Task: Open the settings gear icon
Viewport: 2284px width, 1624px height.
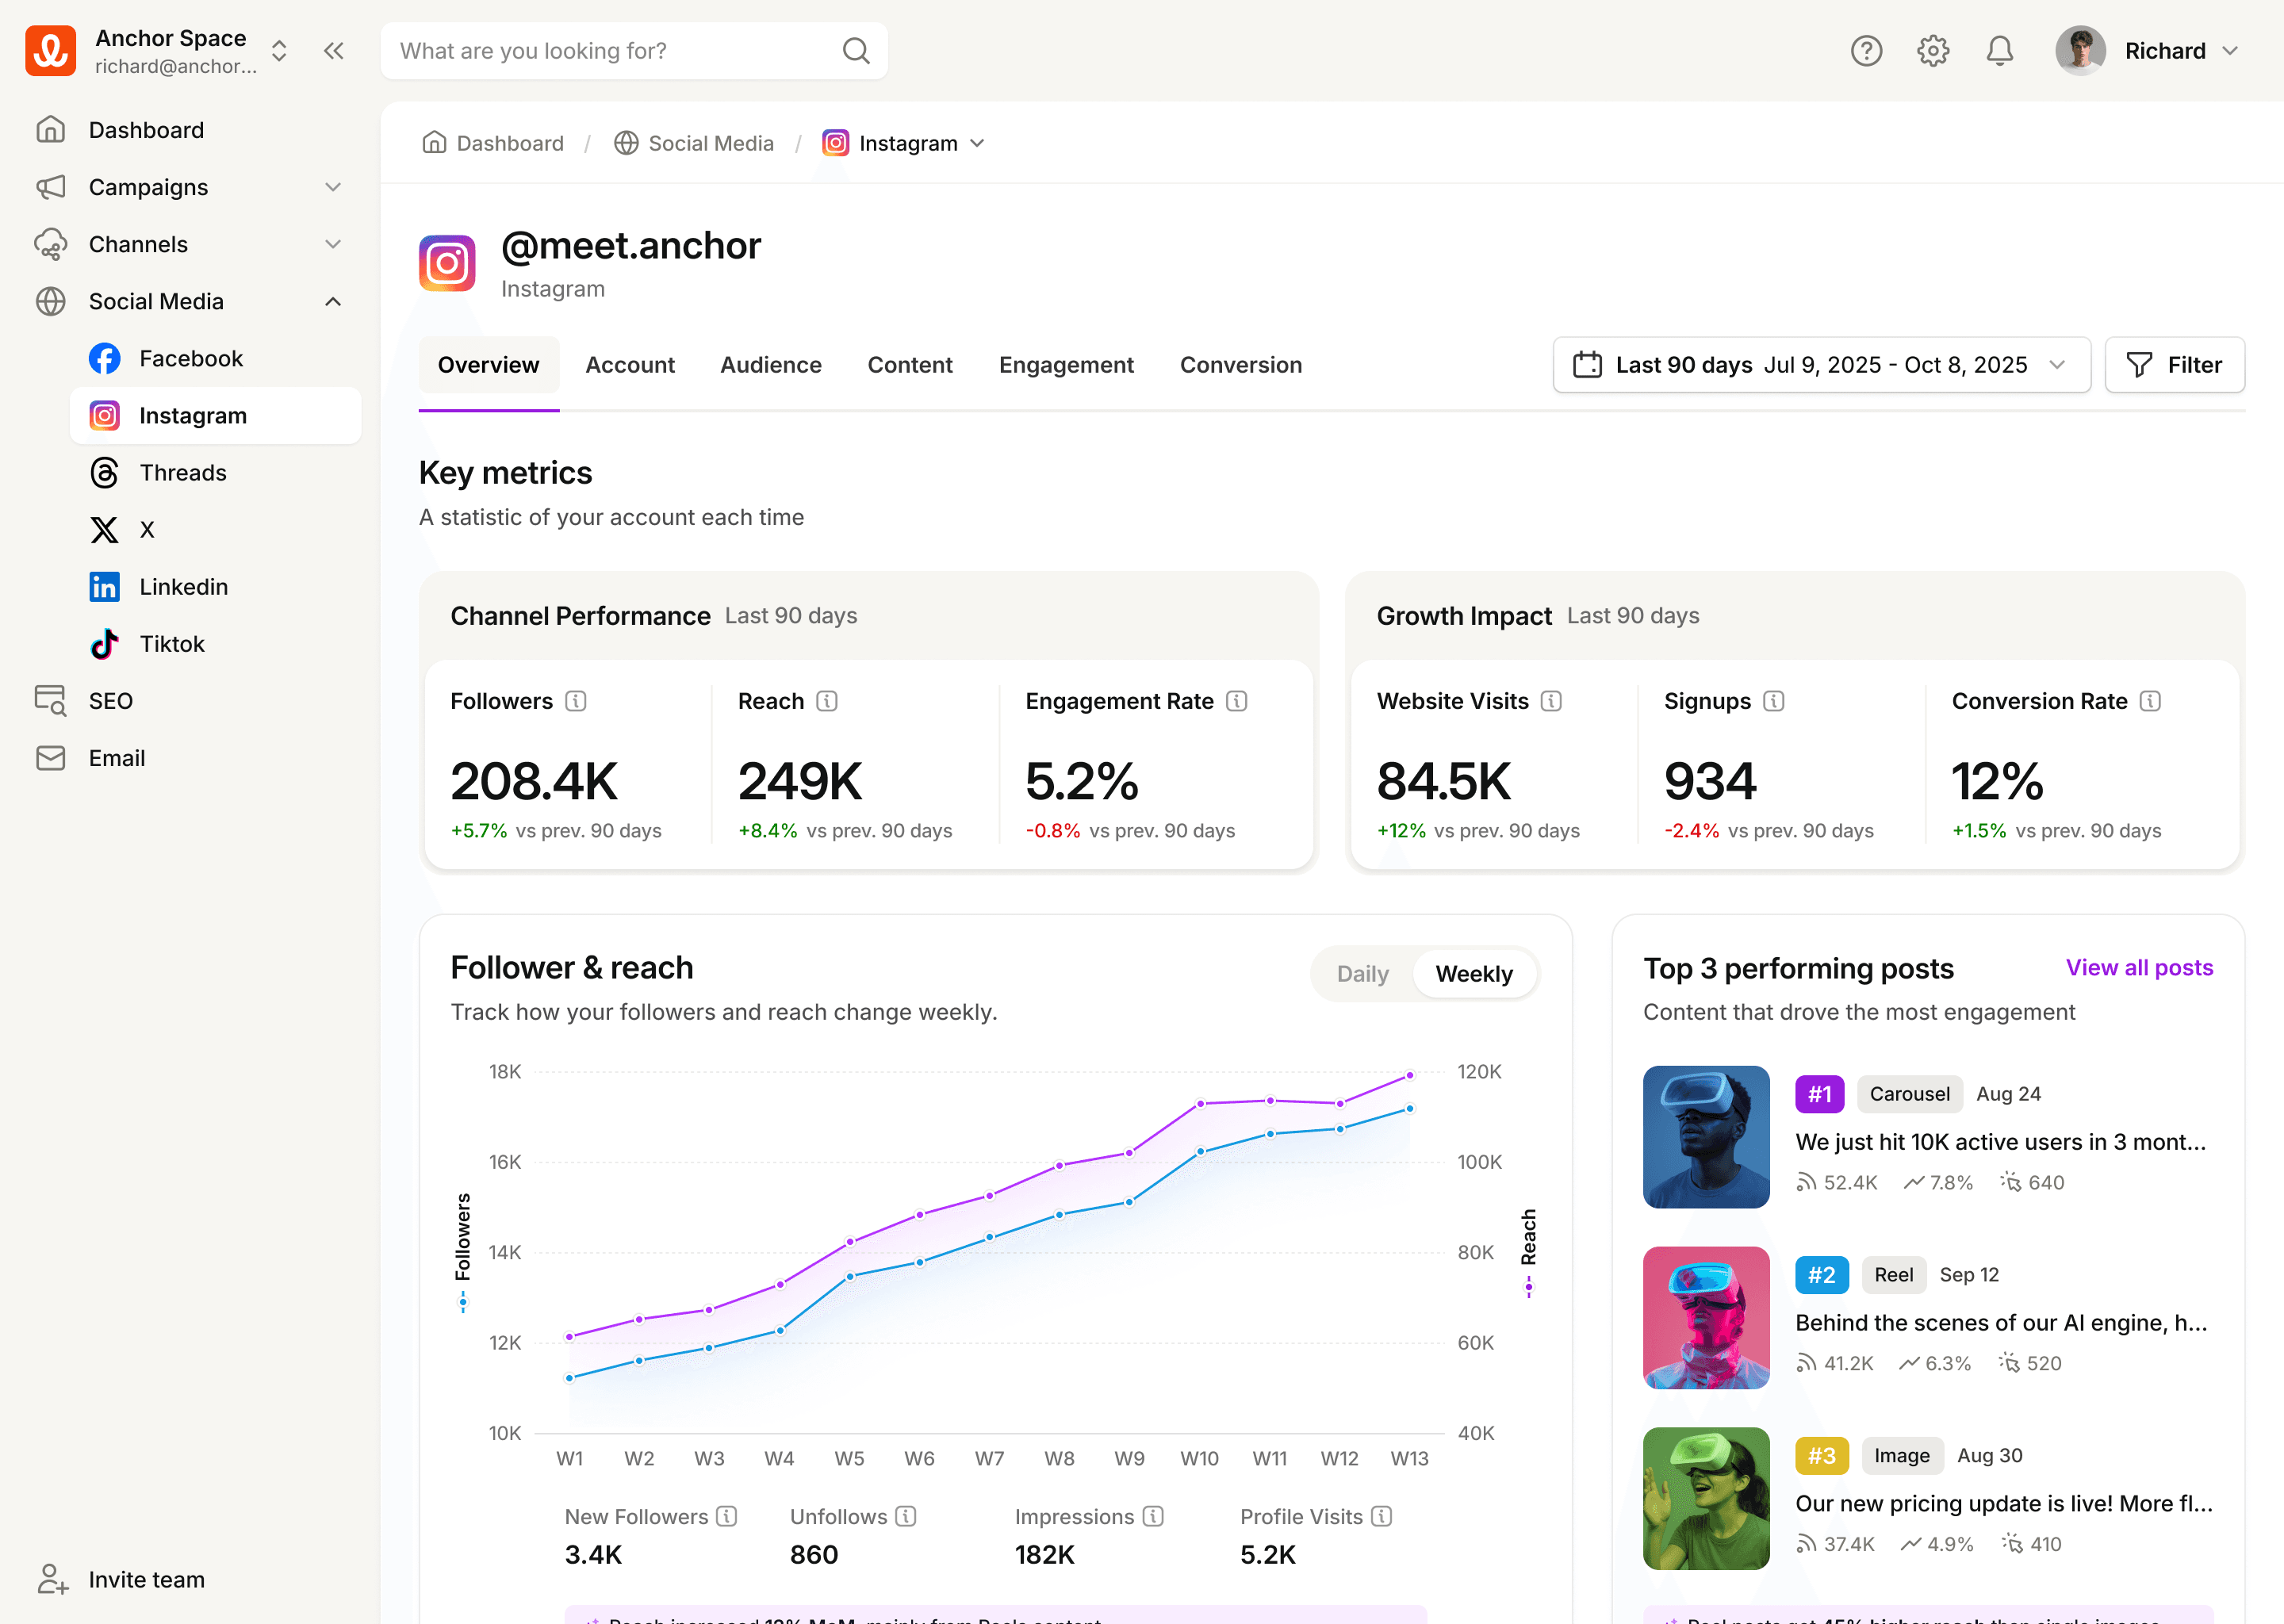Action: tap(1932, 51)
